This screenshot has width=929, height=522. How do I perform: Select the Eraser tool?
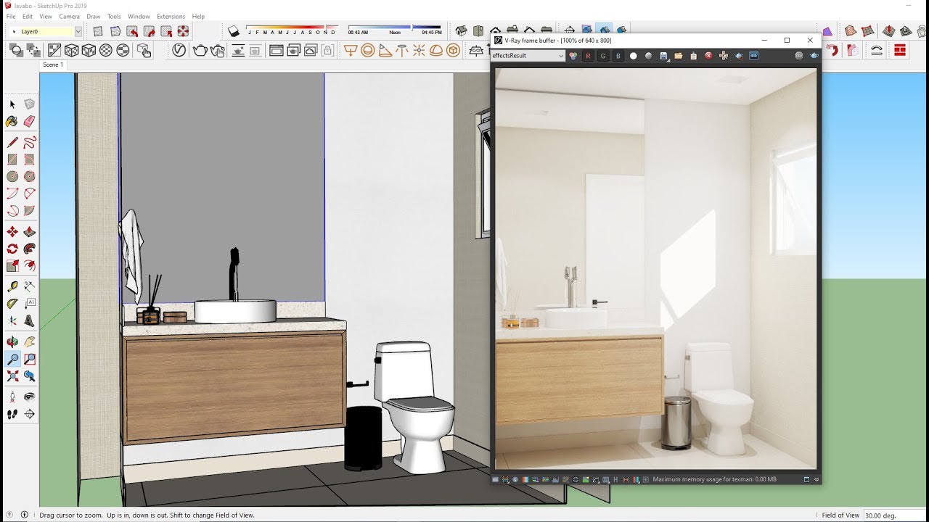tap(29, 122)
